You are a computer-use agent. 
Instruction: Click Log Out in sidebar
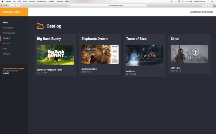pos(7,54)
